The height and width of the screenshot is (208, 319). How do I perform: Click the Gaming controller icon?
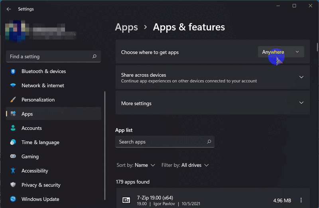13,156
